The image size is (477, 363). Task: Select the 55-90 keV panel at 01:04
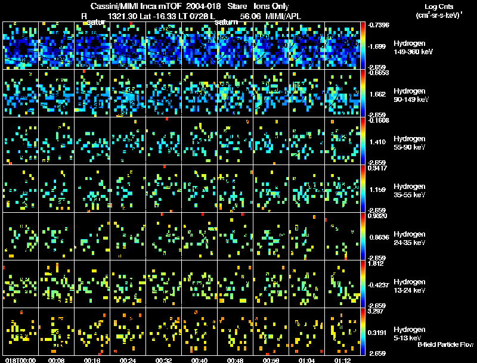tap(306, 141)
